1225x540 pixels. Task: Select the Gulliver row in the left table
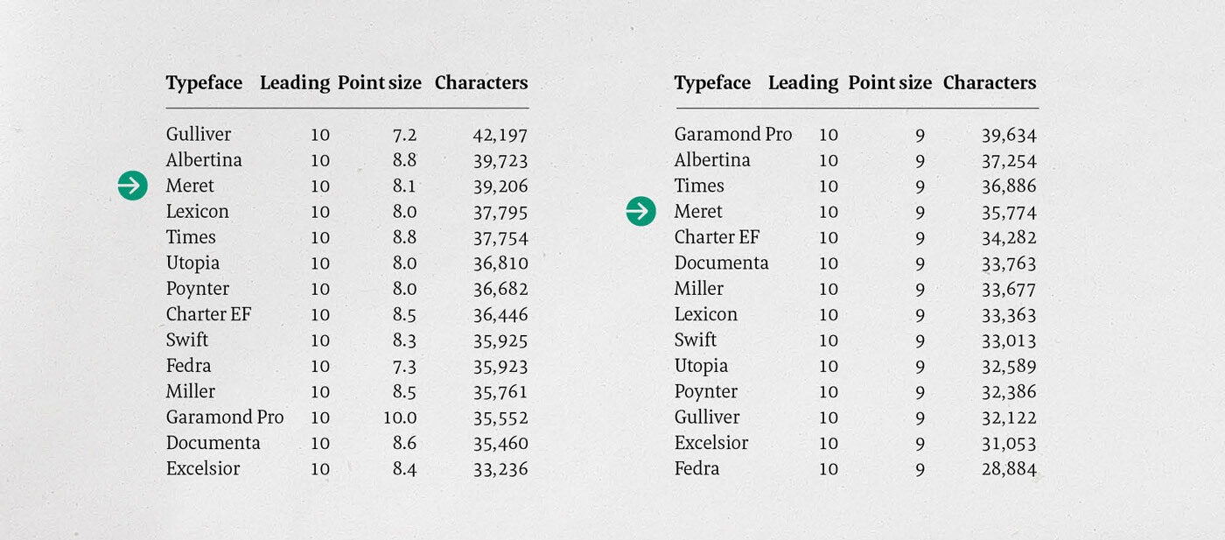346,135
